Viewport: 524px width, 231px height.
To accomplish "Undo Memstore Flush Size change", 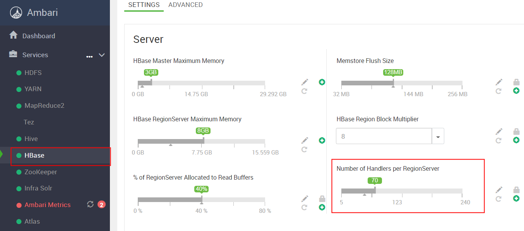I will coord(498,91).
